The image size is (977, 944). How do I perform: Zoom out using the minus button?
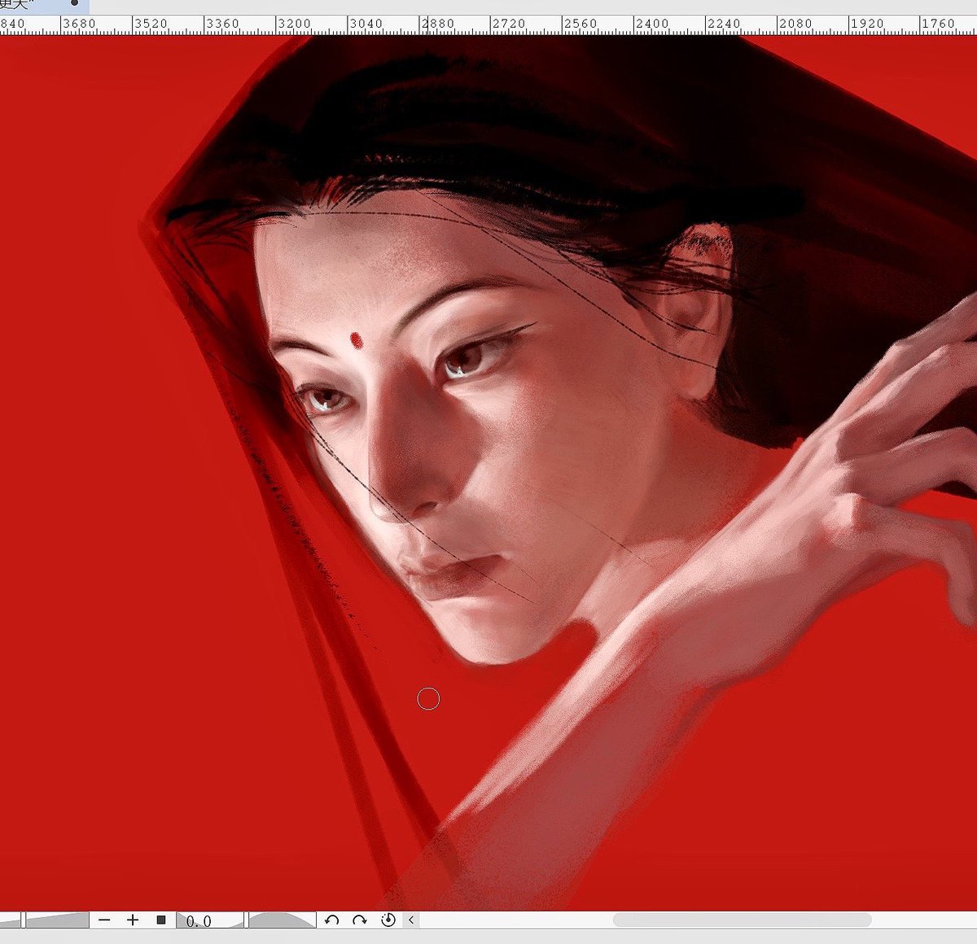[103, 920]
